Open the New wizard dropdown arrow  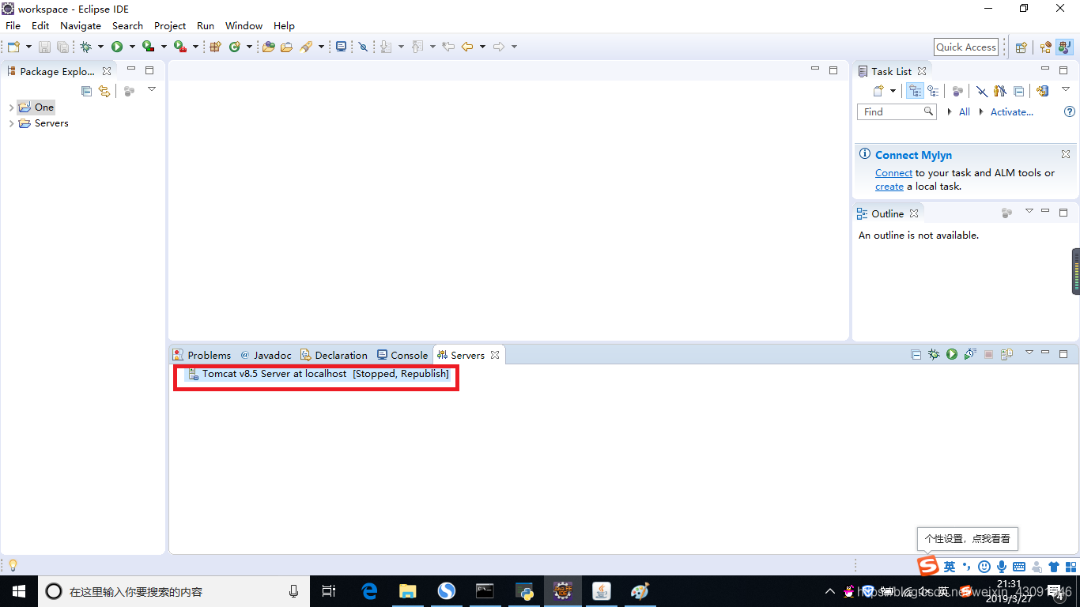(x=28, y=47)
